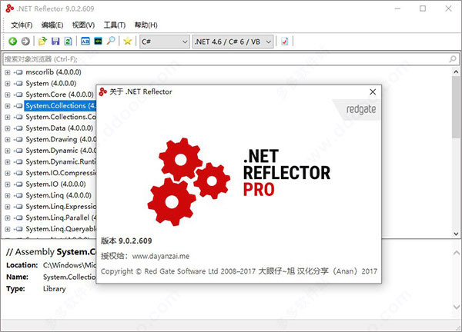Click the checklist document icon in the toolbar
The image size is (462, 332).
coord(285,41)
